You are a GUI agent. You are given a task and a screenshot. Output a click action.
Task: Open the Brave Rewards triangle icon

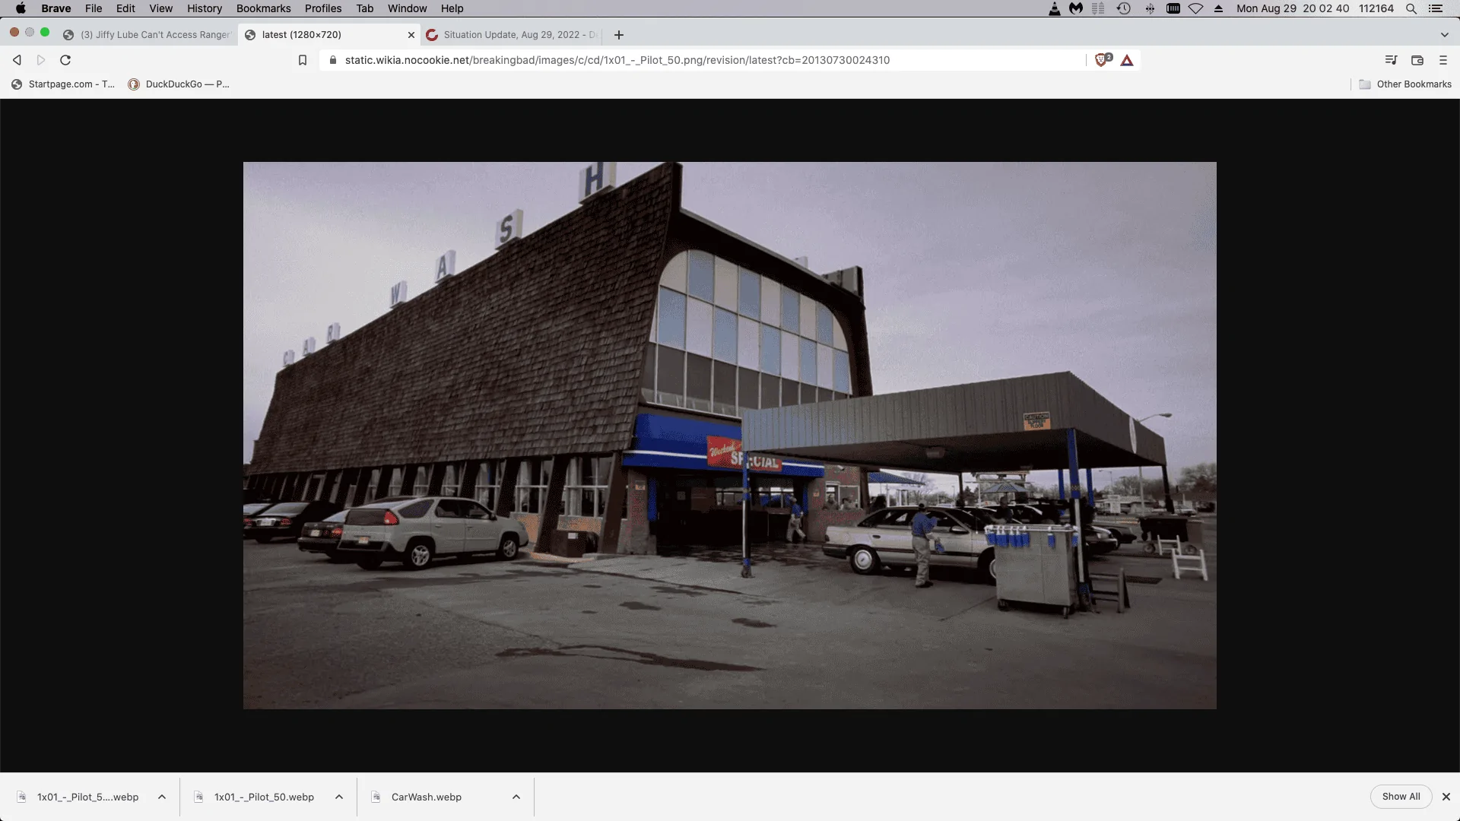pos(1127,60)
